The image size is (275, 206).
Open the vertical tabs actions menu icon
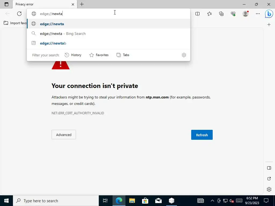pyautogui.click(x=6, y=4)
